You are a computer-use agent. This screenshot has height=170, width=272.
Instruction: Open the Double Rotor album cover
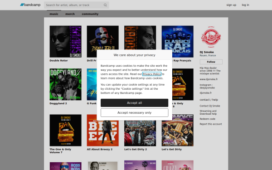pos(66,42)
